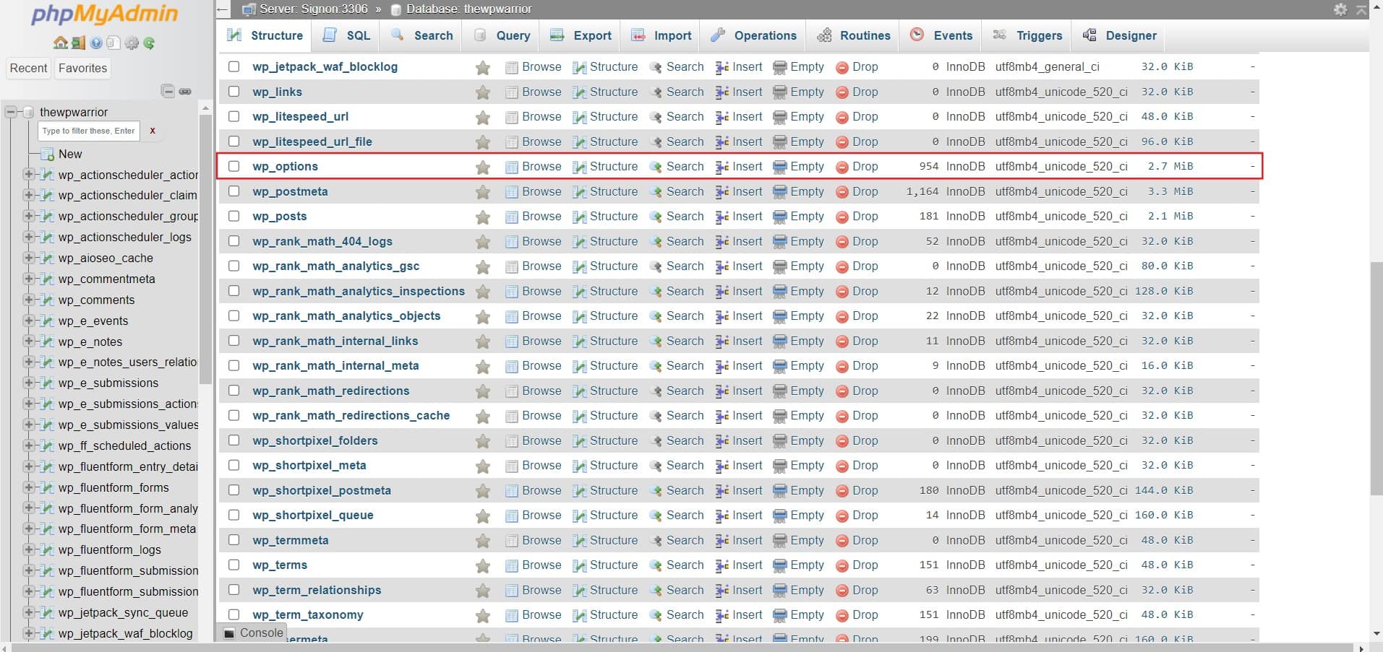Collapse the top bar using chevron icon
Screen dimensions: 1383x652
pyautogui.click(x=1361, y=9)
